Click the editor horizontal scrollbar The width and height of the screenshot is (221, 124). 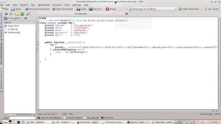[126, 111]
